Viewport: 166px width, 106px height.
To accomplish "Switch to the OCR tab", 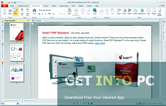I will [73, 6].
